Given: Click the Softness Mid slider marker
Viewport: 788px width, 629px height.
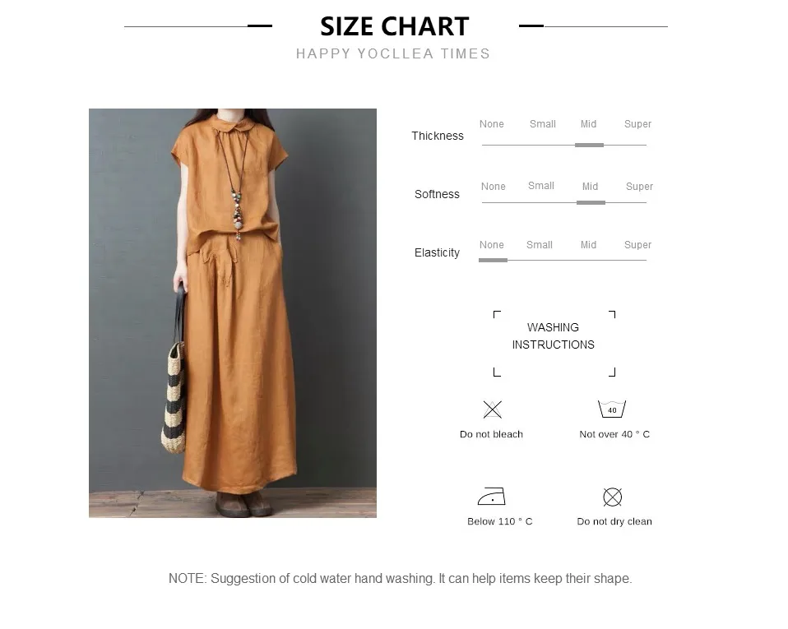Looking at the screenshot, I should coord(591,203).
